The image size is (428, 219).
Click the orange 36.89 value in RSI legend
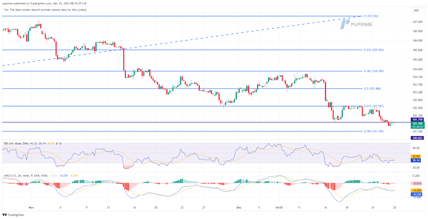pyautogui.click(x=51, y=143)
